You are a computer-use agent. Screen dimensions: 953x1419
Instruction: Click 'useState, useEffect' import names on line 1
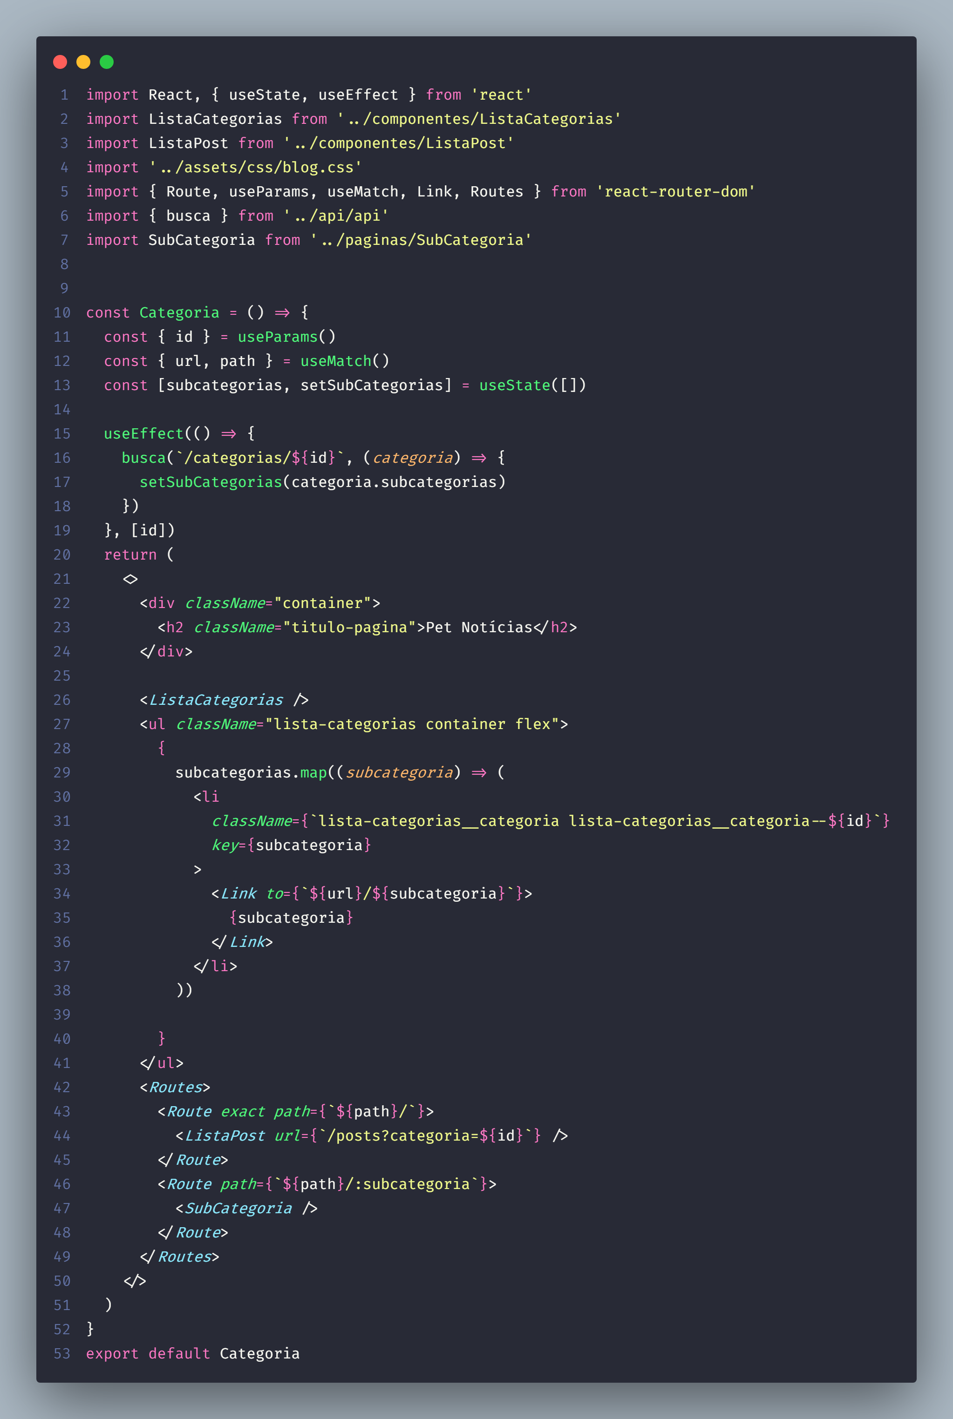coord(313,95)
